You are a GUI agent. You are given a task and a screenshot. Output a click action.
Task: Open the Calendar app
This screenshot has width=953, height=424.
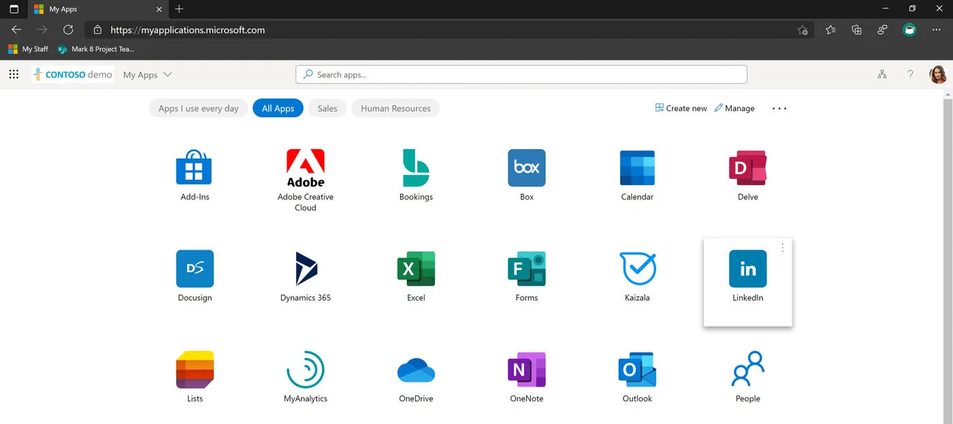637,168
